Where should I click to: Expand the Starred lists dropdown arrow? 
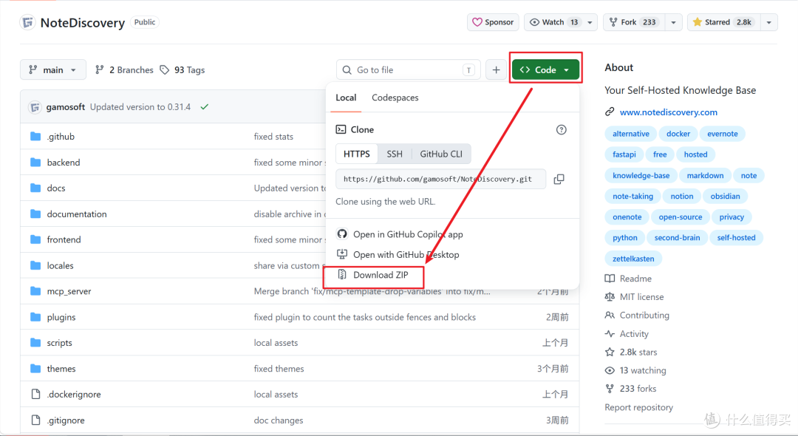tap(769, 22)
